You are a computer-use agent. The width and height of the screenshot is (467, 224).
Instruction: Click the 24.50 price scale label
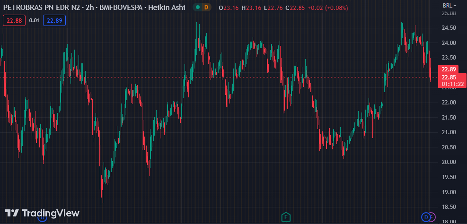[x=449, y=28]
